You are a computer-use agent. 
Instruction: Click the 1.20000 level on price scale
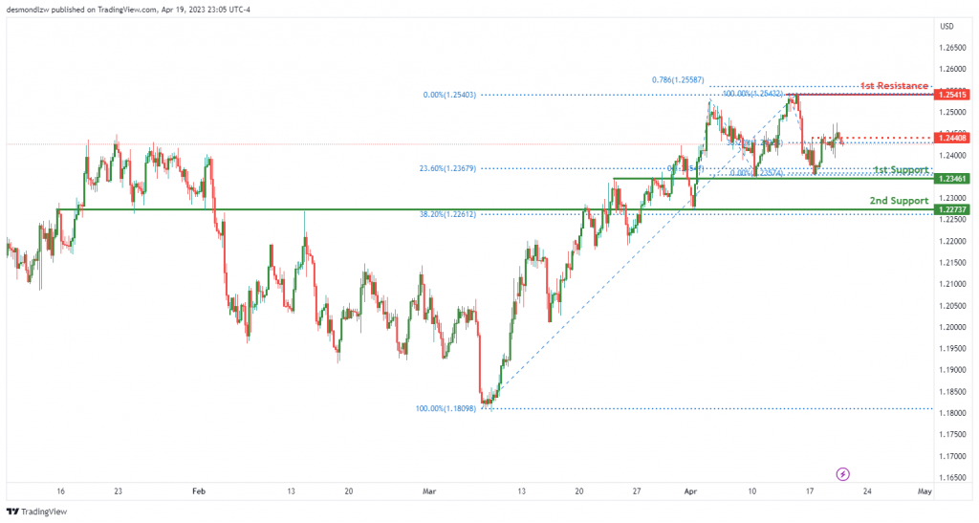pyautogui.click(x=953, y=327)
